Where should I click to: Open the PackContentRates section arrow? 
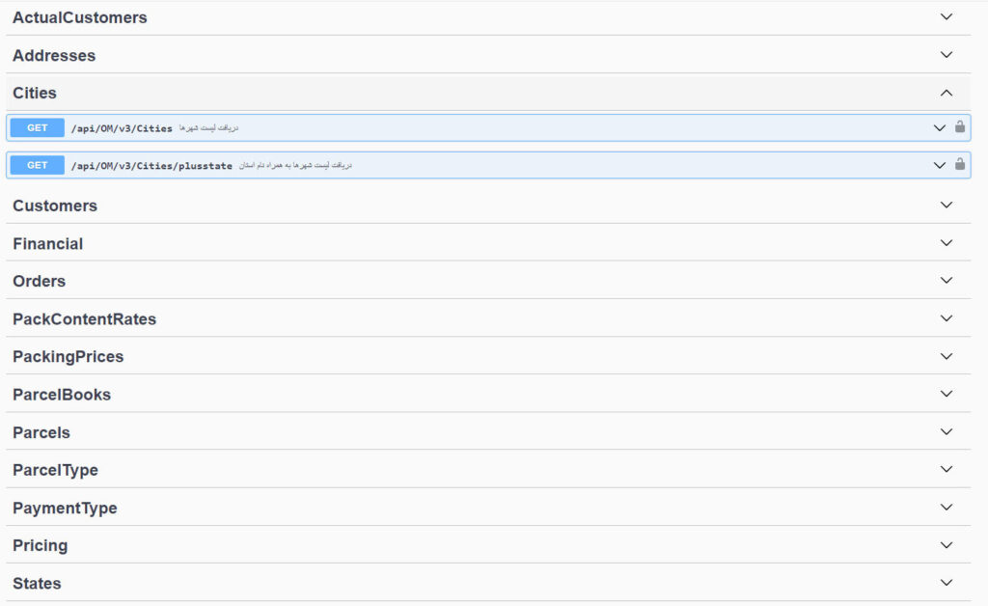click(x=946, y=318)
